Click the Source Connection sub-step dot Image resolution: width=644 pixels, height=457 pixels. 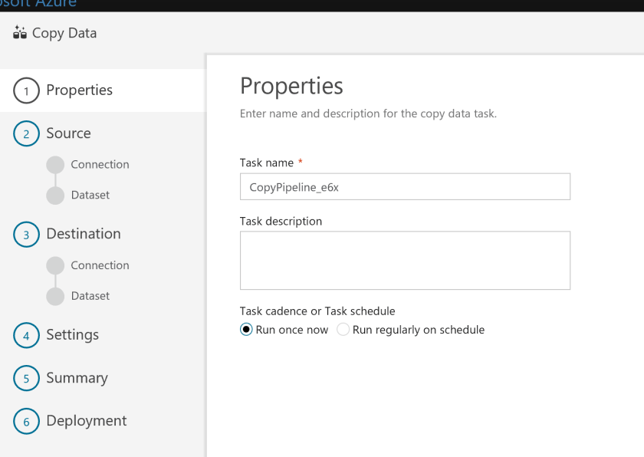54,164
